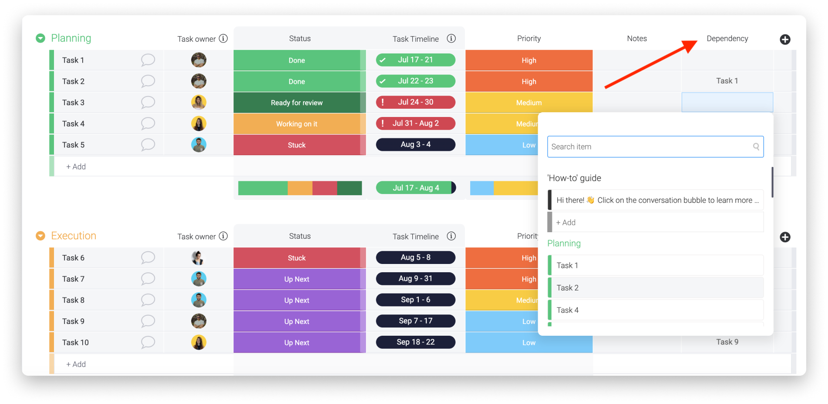Open the conversation bubble for Task 1

148,60
